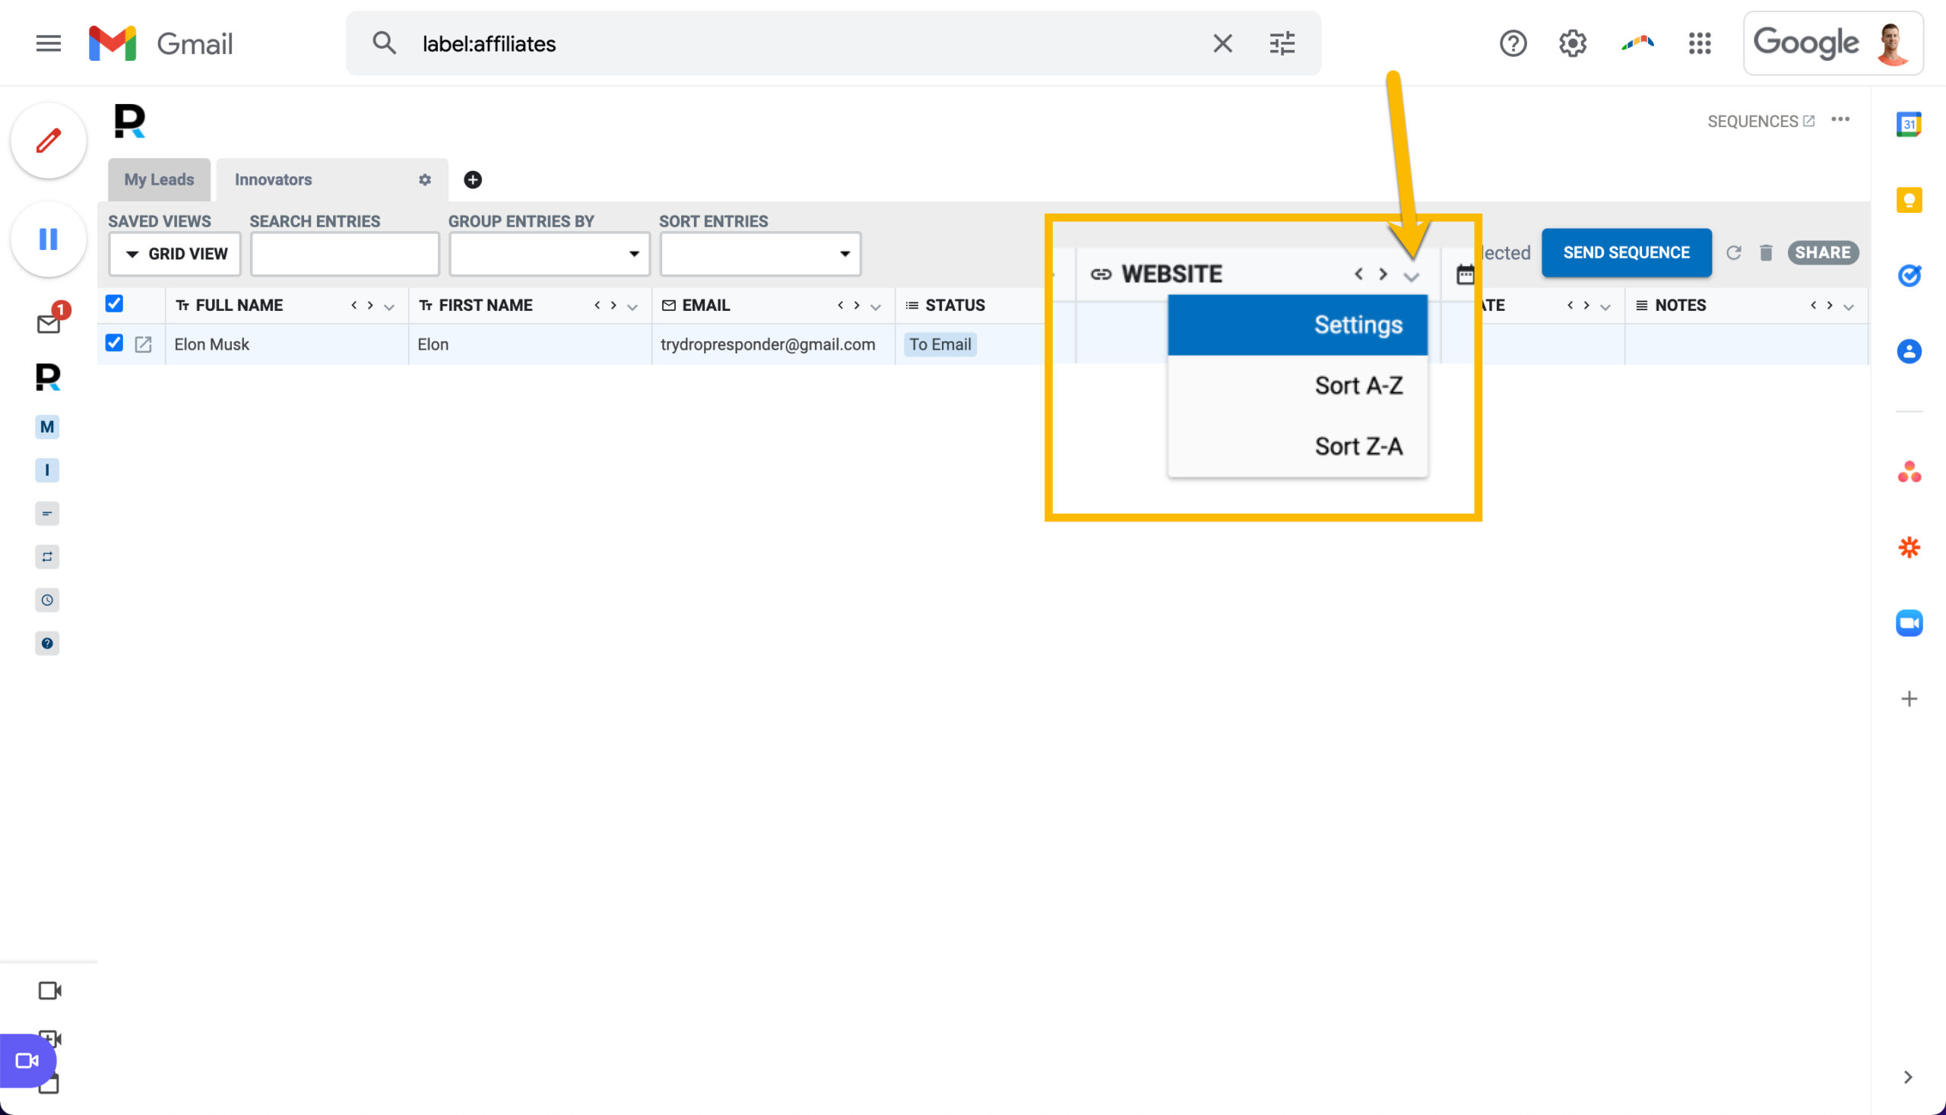
Task: Choose Settings in Website column menu
Action: click(1298, 325)
